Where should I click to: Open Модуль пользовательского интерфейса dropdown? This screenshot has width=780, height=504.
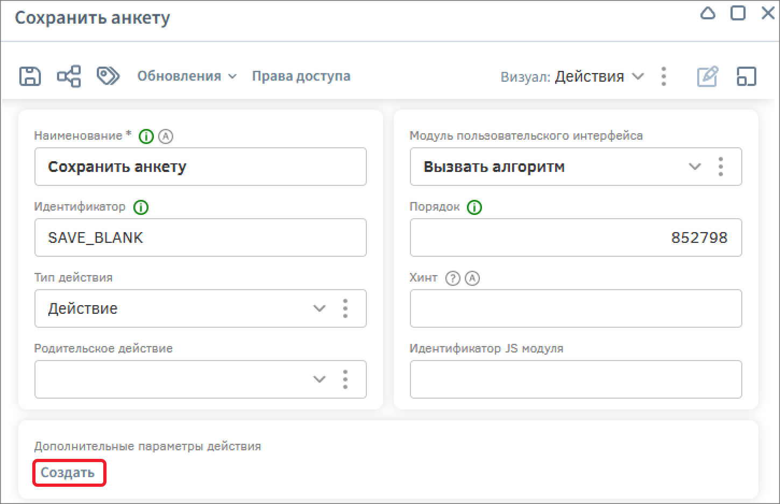tap(694, 167)
